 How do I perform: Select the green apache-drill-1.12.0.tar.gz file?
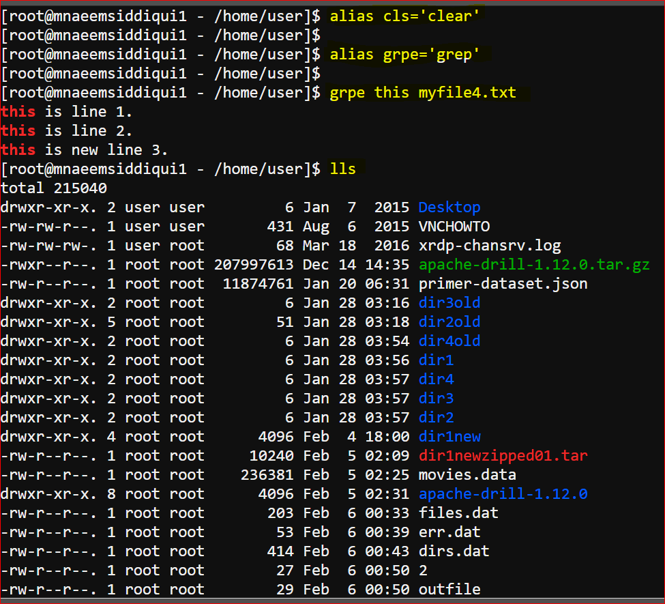pos(534,265)
